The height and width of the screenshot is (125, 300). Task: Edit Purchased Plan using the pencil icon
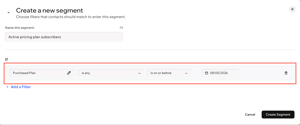tap(69, 73)
